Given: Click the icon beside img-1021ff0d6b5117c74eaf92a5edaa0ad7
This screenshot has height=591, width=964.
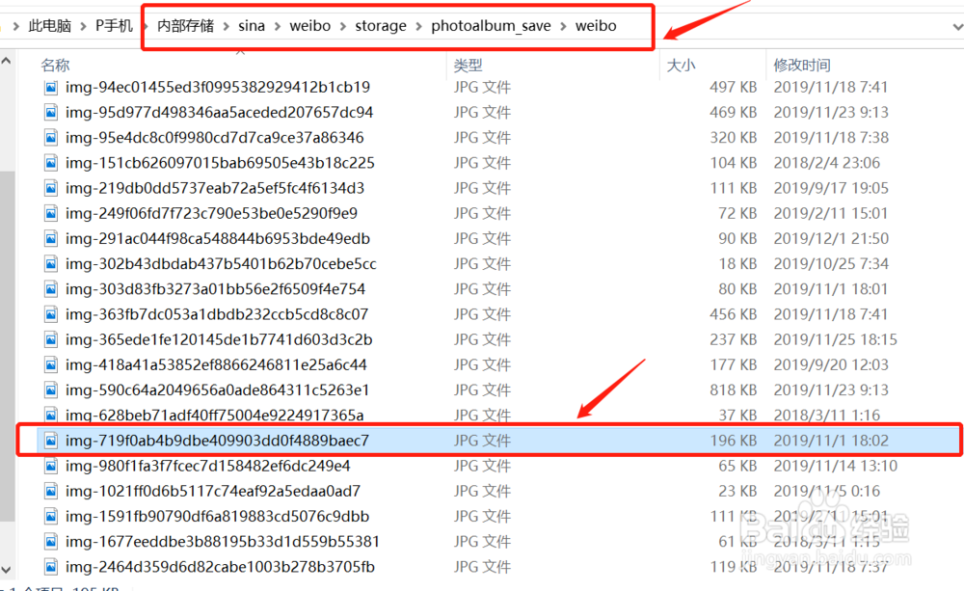Looking at the screenshot, I should point(51,491).
